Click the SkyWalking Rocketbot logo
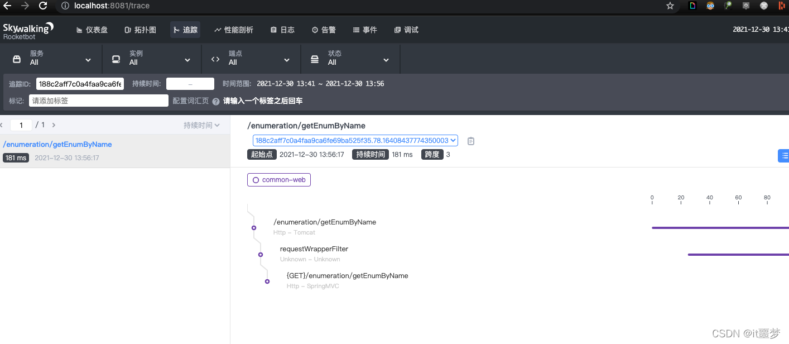 (x=28, y=30)
